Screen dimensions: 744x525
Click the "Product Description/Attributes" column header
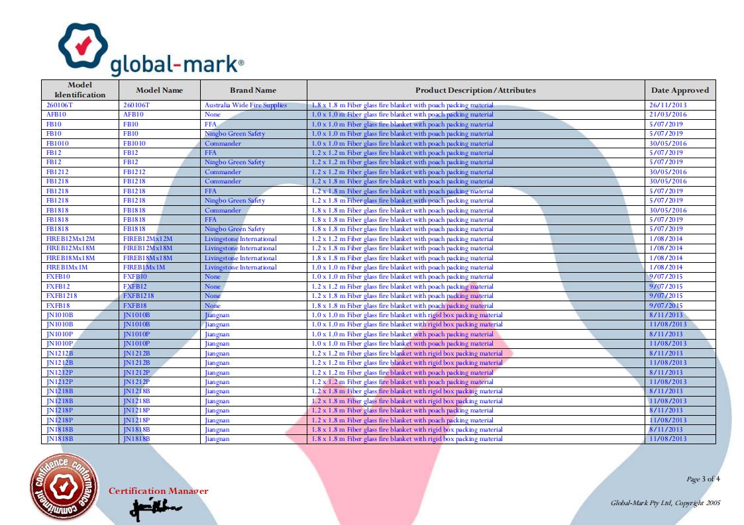(476, 90)
